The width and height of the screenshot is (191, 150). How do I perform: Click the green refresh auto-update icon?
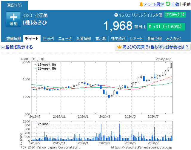click(x=168, y=4)
